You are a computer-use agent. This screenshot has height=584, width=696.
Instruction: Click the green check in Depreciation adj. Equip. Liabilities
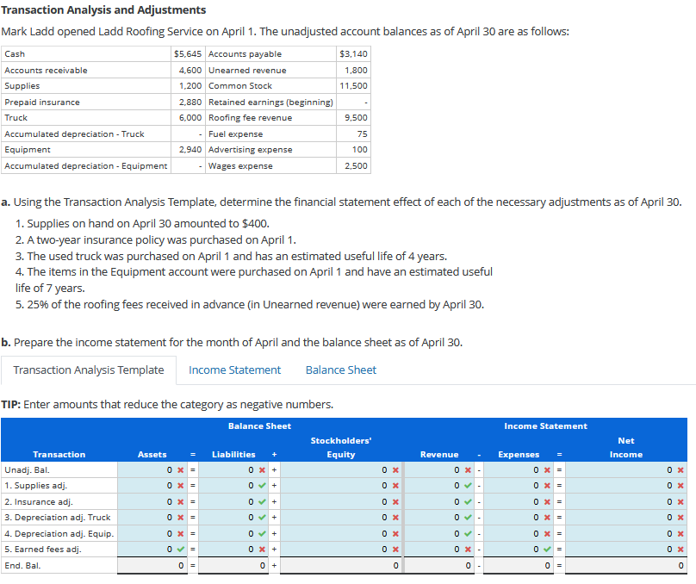tap(263, 533)
